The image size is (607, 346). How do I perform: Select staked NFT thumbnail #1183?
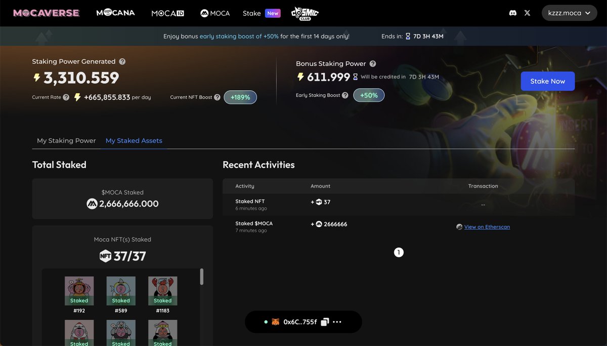click(x=162, y=291)
